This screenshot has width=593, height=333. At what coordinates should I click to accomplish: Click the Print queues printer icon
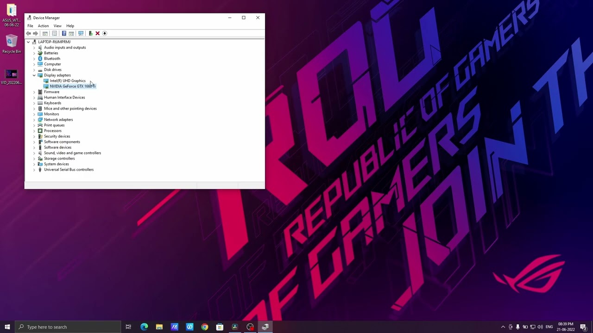40,125
